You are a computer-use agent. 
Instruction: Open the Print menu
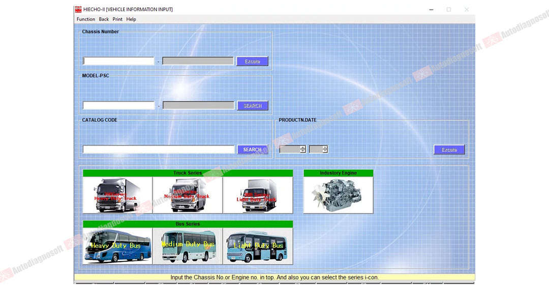tap(117, 19)
